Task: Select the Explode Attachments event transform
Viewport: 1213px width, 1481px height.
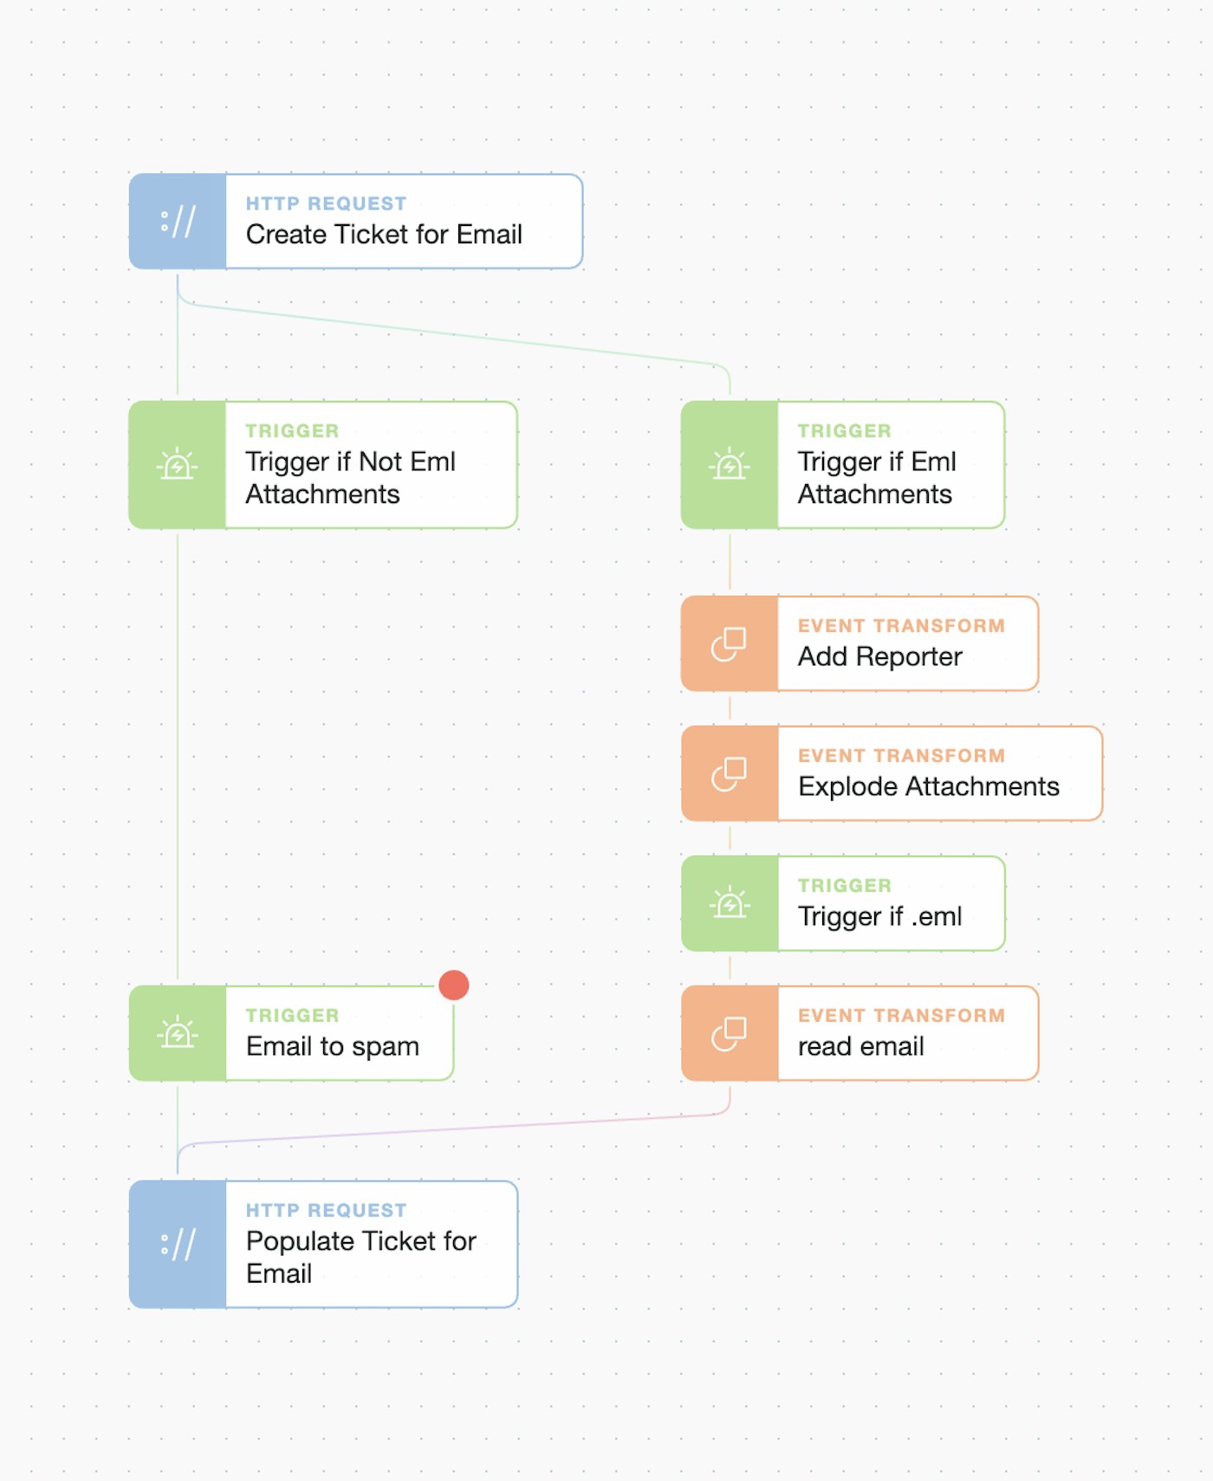Action: point(928,786)
